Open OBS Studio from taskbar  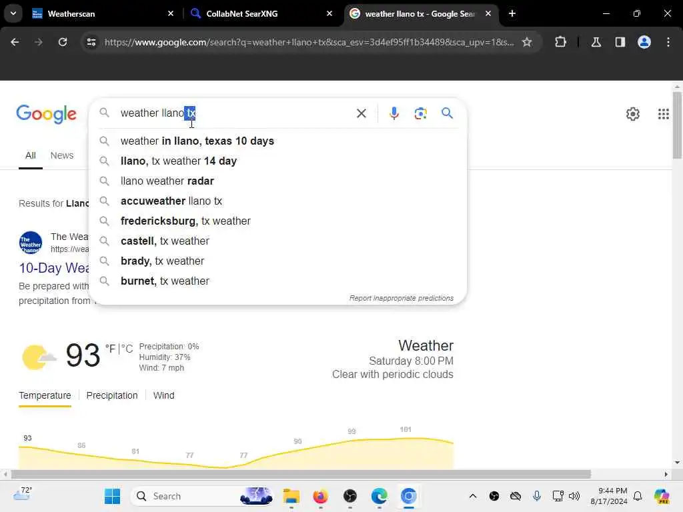click(x=350, y=496)
